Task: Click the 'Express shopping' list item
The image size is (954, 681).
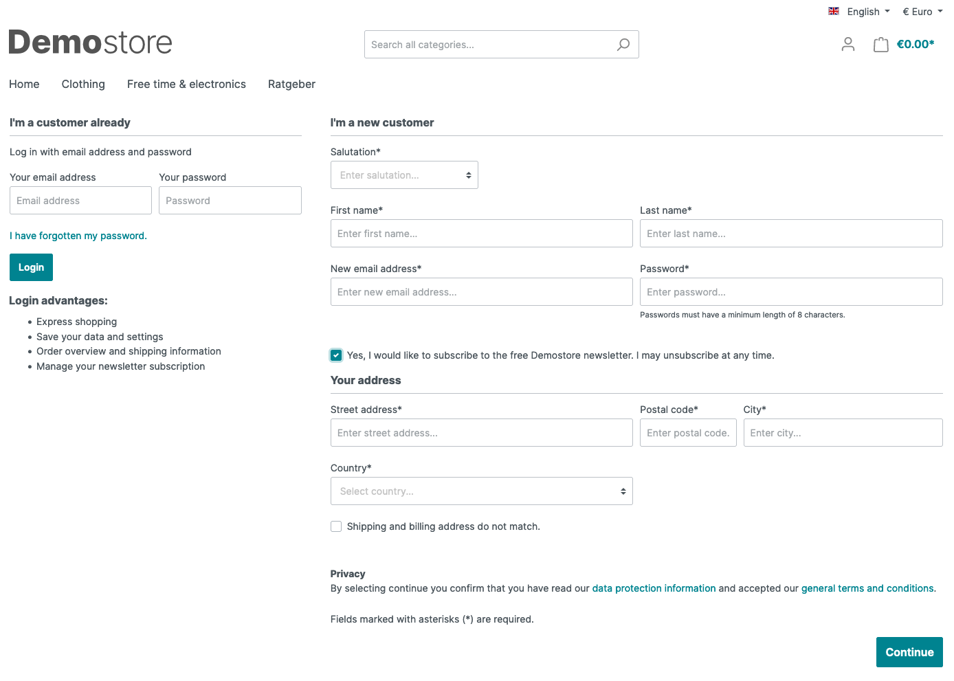Action: pyautogui.click(x=76, y=322)
